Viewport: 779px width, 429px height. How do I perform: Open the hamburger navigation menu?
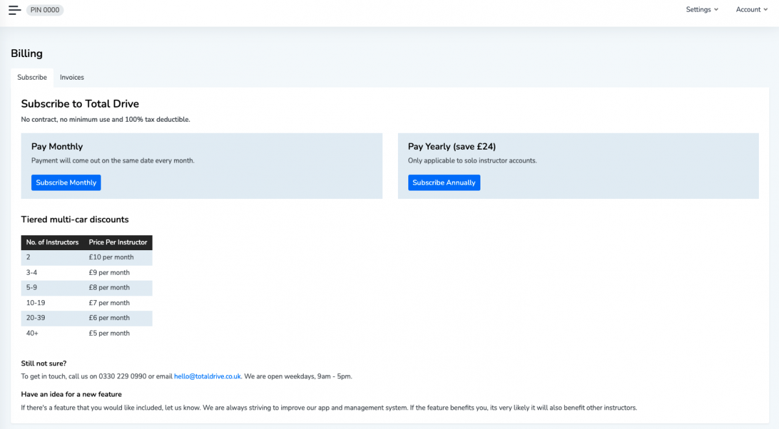14,9
